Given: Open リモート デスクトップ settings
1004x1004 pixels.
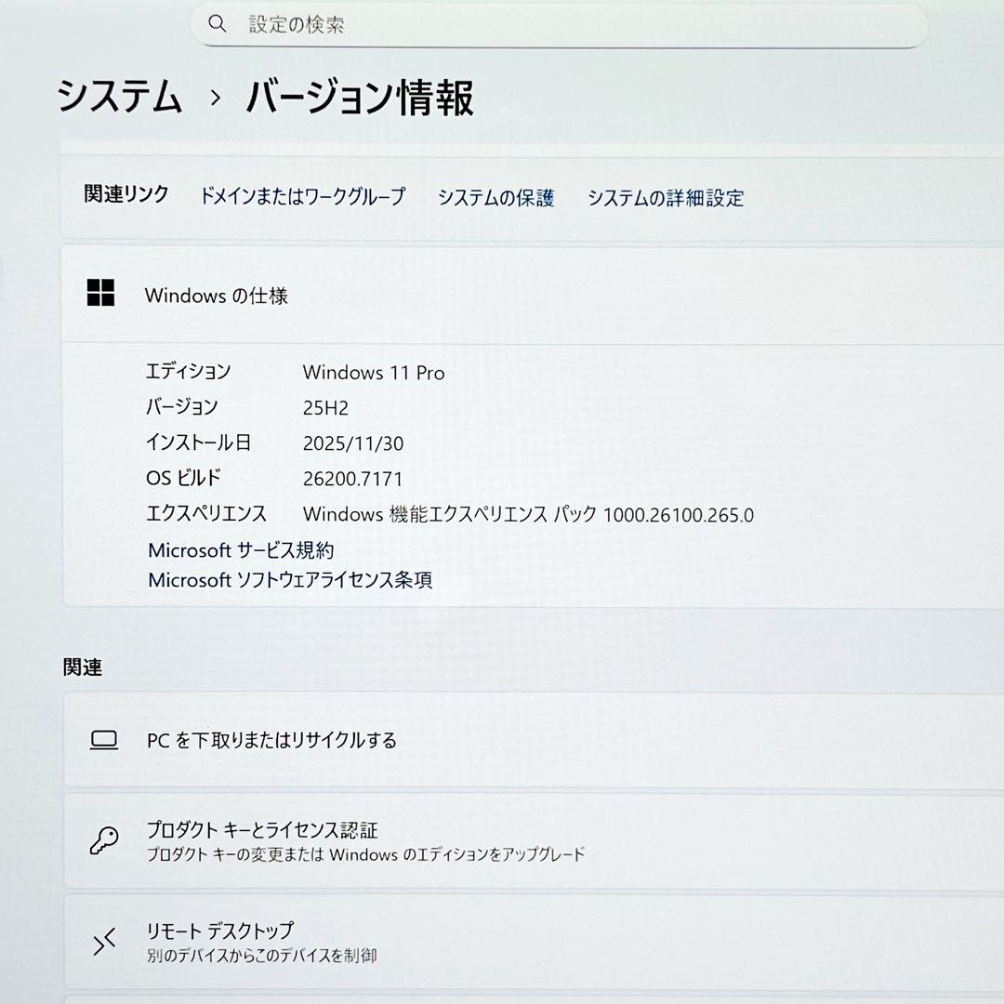Looking at the screenshot, I should [x=219, y=930].
